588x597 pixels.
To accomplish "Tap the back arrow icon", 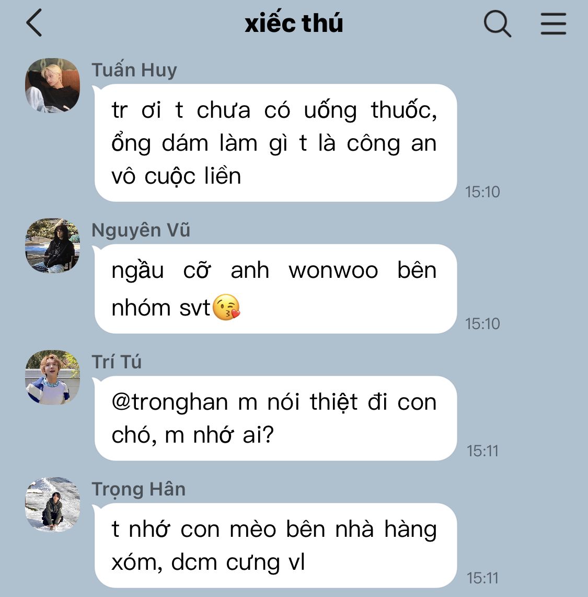I will [34, 23].
